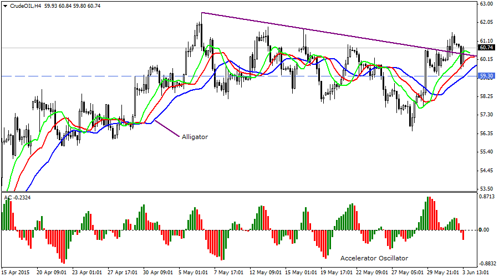Click the 15 Apr 2015 date label
This screenshot has width=499, height=277.
(16, 273)
